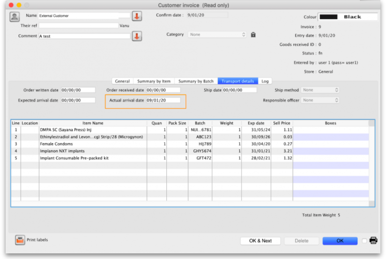Click the lock icon next to Category
The width and height of the screenshot is (386, 259).
point(253,35)
